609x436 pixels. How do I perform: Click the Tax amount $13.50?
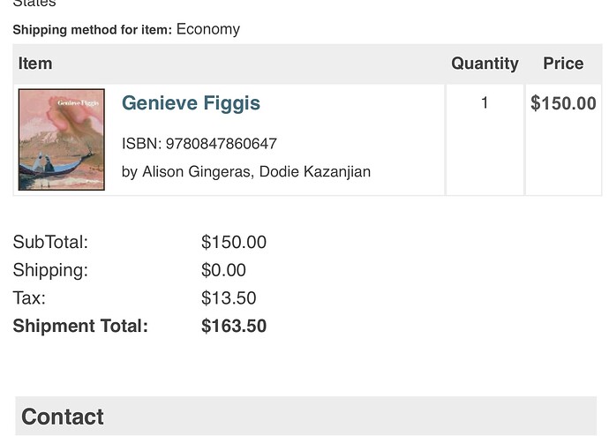(229, 297)
